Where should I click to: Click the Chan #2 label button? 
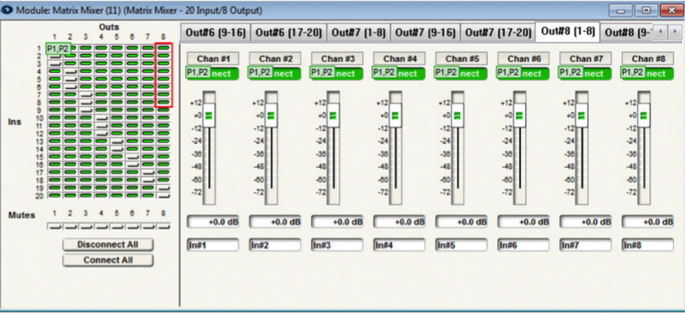point(275,59)
